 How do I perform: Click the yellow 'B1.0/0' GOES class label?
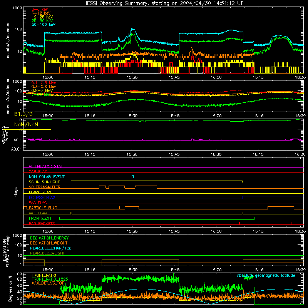coord(23,114)
